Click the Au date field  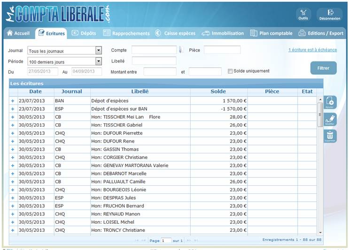coord(86,71)
